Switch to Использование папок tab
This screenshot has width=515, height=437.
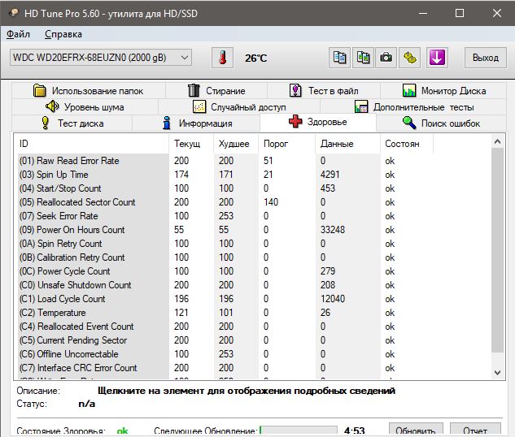89,90
